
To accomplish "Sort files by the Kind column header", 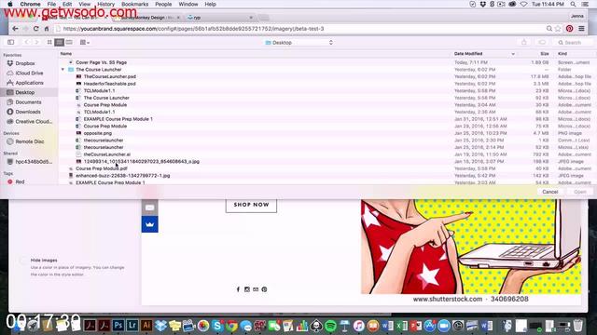I will pyautogui.click(x=562, y=54).
